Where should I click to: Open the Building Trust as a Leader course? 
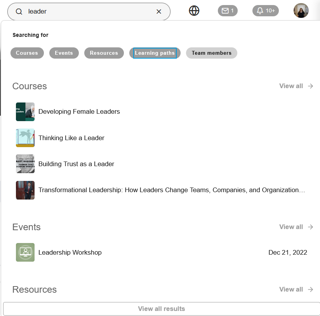pos(76,164)
